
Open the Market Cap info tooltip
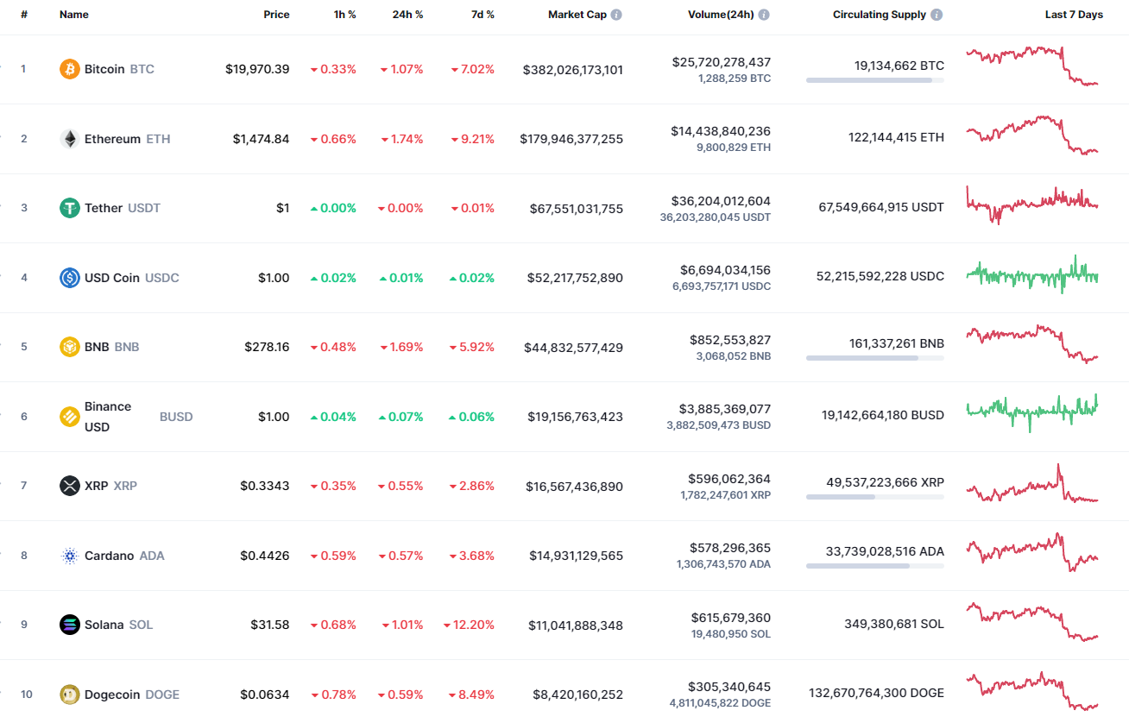[615, 14]
